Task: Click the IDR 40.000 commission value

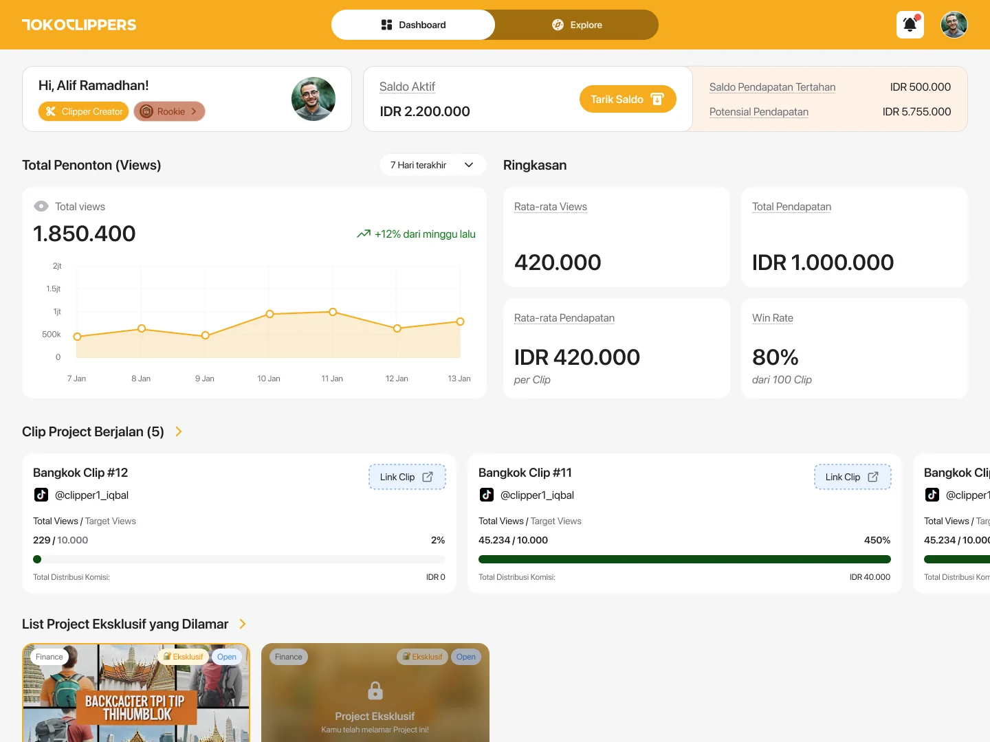Action: 870,577
